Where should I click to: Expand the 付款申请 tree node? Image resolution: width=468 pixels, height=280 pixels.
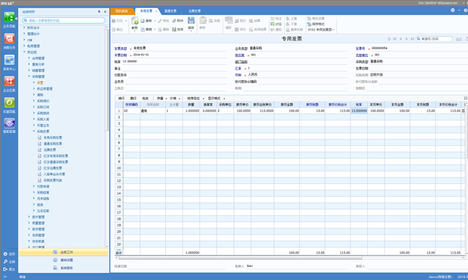34,186
